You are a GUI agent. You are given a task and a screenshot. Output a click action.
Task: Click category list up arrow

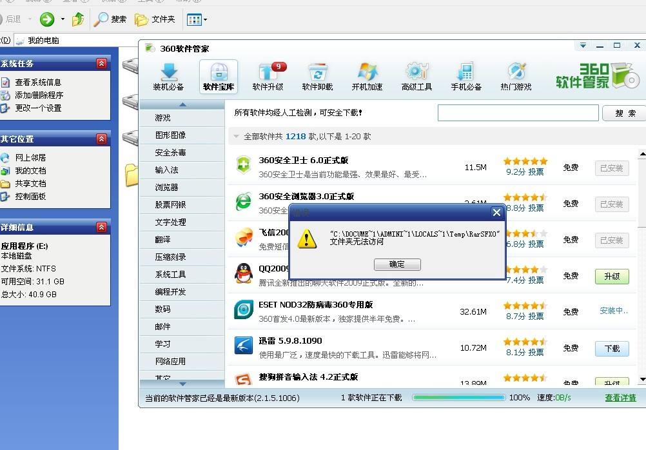182,104
